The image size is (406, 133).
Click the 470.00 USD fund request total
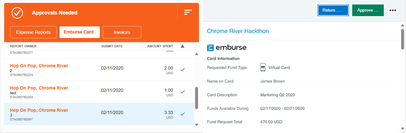[272, 122]
